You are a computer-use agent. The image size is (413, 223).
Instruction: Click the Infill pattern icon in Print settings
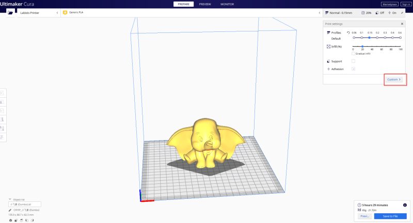(x=328, y=46)
